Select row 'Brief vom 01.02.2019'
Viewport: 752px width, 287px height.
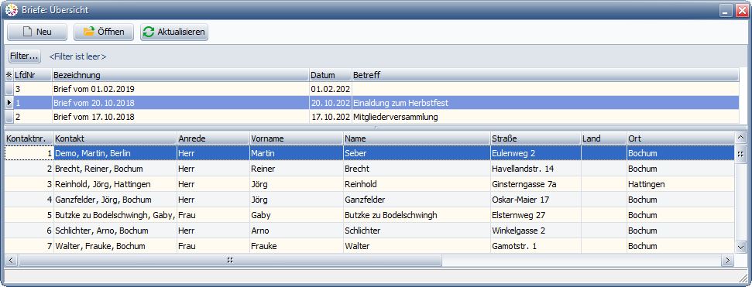(373, 89)
